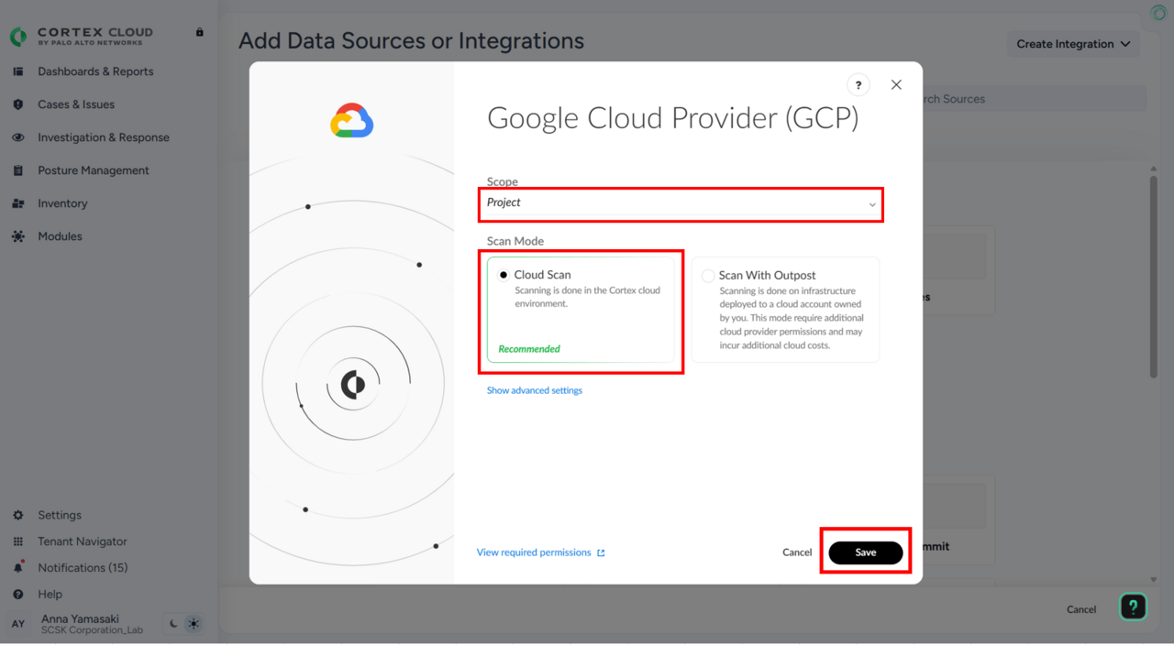The height and width of the screenshot is (645, 1174).
Task: Open View required permissions link
Action: click(x=534, y=552)
